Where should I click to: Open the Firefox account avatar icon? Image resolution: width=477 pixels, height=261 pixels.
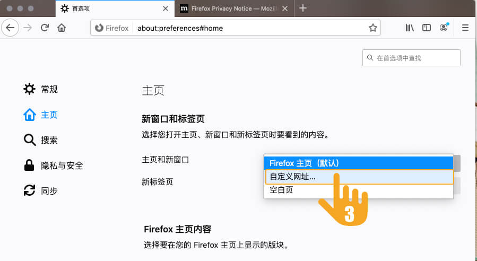(x=444, y=28)
